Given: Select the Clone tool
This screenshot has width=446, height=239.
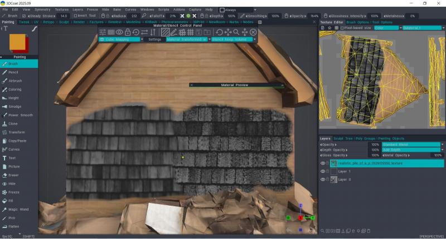Looking at the screenshot, I should pyautogui.click(x=13, y=123).
